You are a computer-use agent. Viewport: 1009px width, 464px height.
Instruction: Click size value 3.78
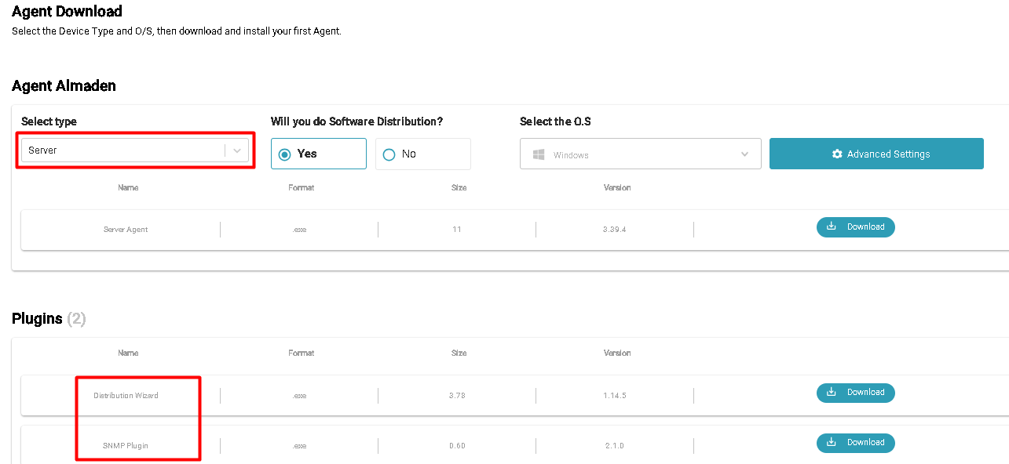pos(457,395)
